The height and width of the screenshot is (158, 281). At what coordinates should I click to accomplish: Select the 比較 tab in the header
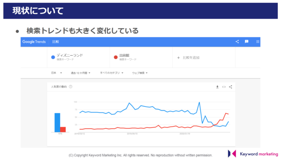(55, 42)
